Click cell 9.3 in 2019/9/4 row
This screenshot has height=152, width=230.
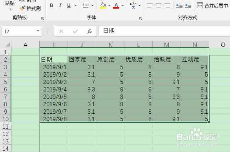[82, 89]
